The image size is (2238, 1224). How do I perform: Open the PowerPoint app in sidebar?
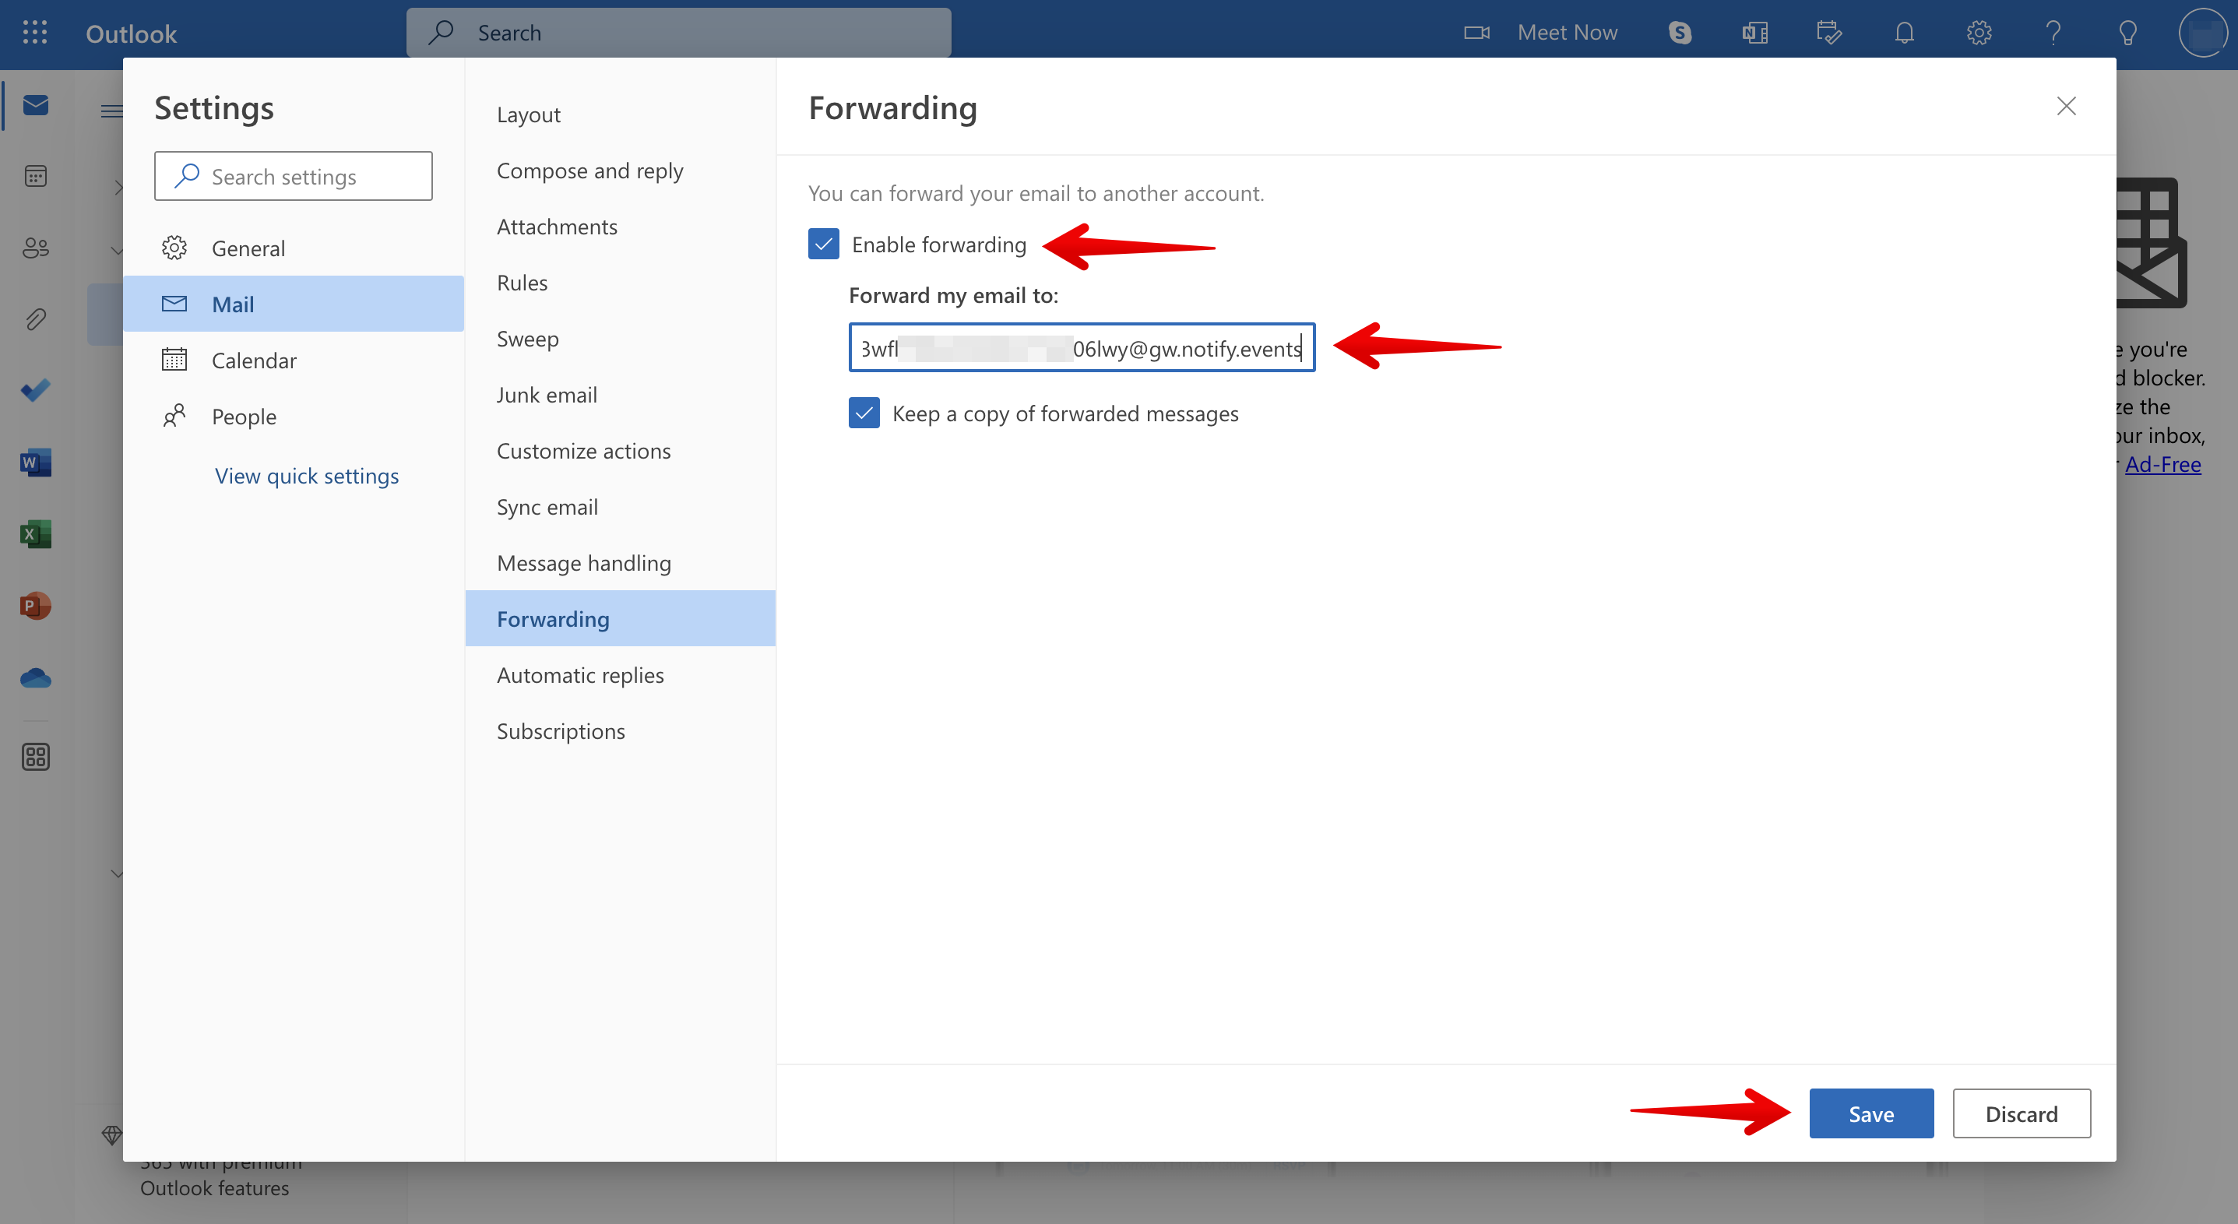pos(36,605)
